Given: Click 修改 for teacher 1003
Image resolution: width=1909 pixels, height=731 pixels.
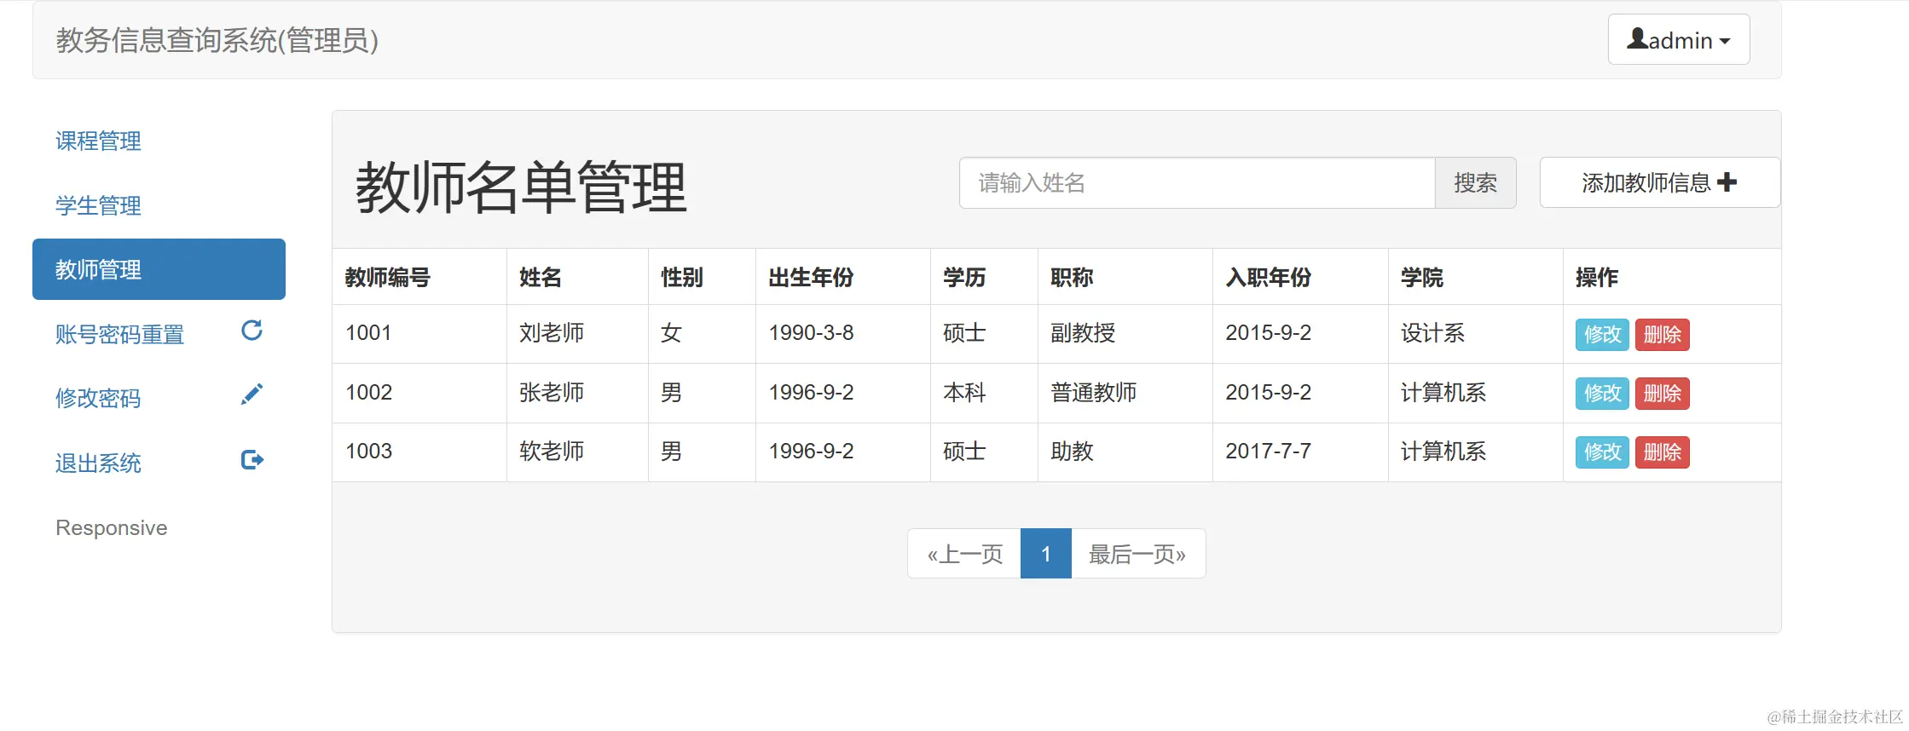Looking at the screenshot, I should pos(1602,452).
